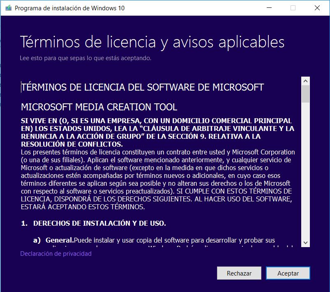Minimize the Windows 10 setup window

click(x=269, y=8)
